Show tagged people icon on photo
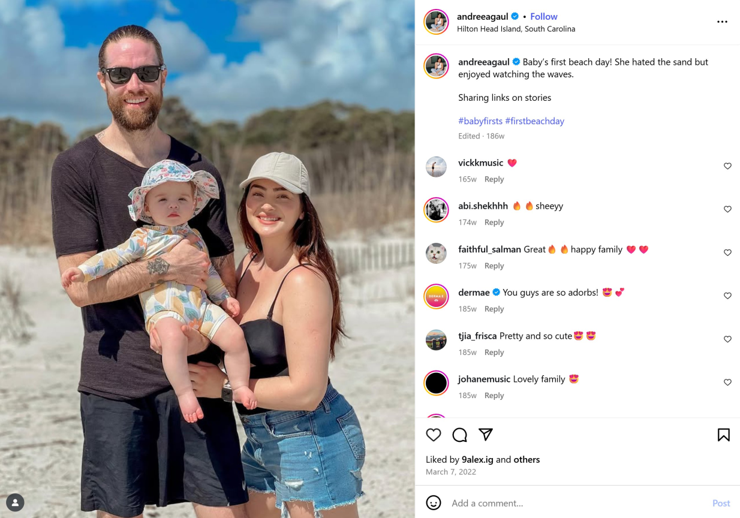Viewport: 740px width, 518px height. point(16,502)
